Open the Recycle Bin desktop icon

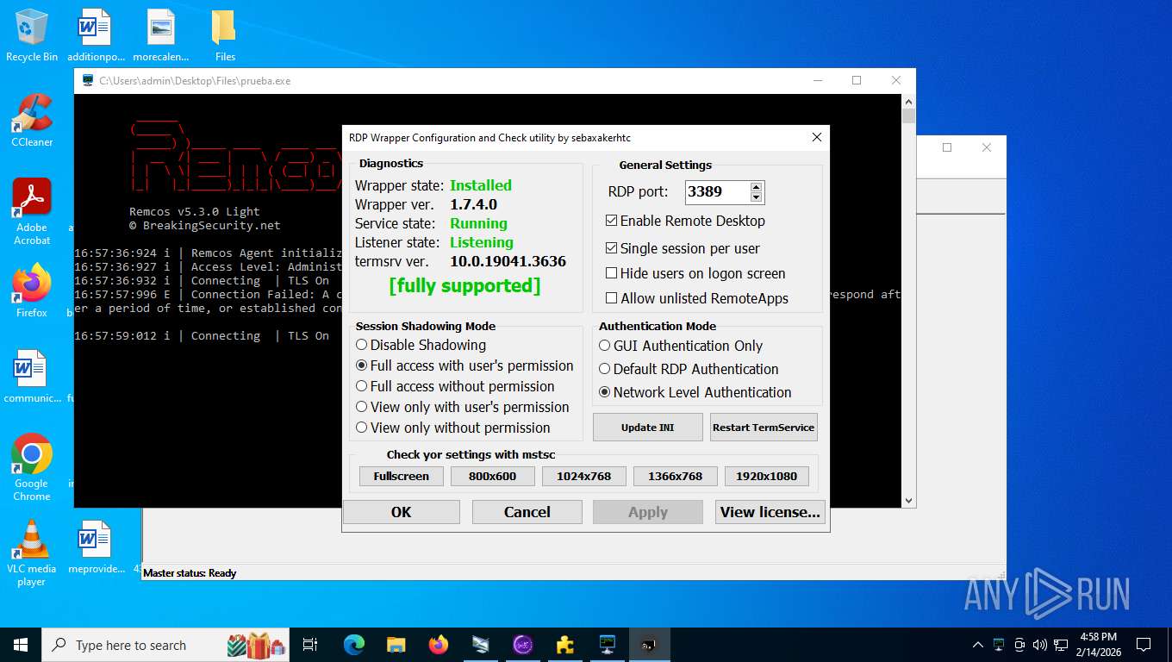(x=32, y=34)
